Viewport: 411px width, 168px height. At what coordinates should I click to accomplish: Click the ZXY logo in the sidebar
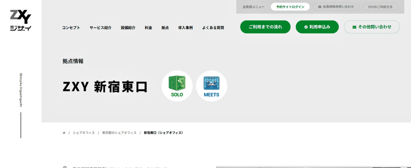click(x=21, y=21)
